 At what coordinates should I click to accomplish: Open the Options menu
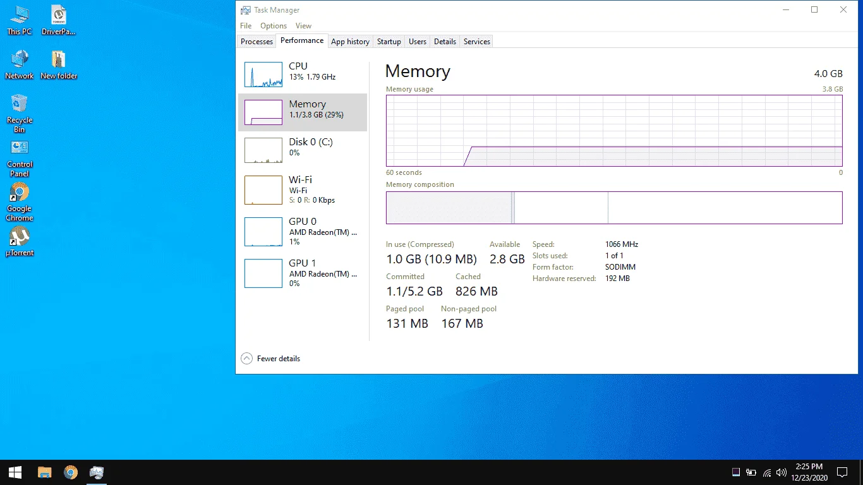tap(274, 26)
